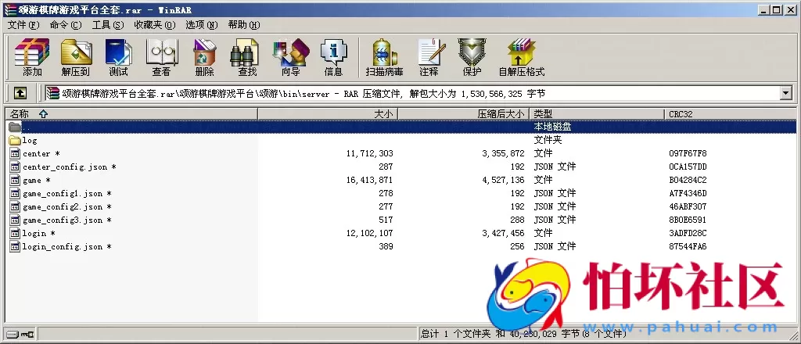Click CRC32 value 3ADFD28C

pos(688,233)
